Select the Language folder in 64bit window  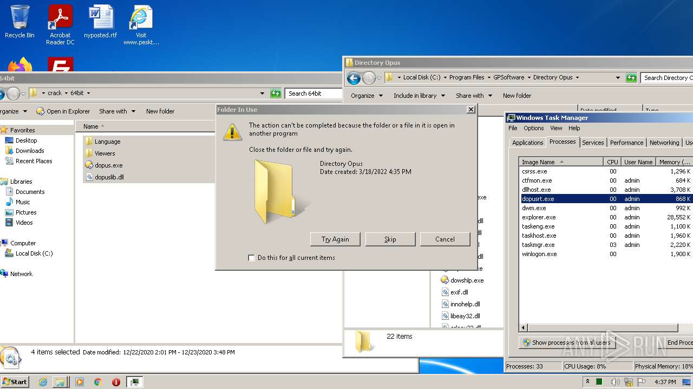pyautogui.click(x=107, y=142)
